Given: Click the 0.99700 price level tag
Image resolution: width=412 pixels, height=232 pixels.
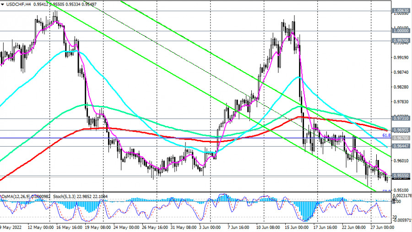Looking at the screenshot, I should tap(400, 40).
